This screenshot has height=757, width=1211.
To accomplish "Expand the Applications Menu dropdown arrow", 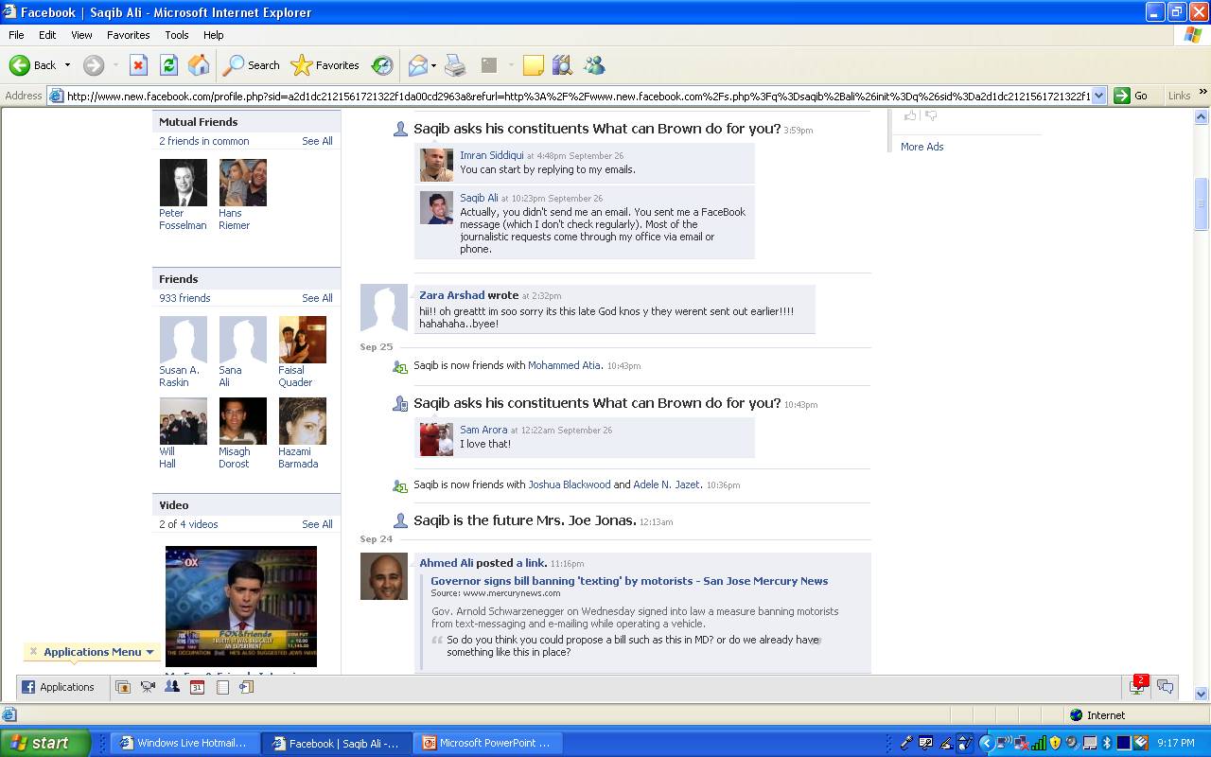I will 149,652.
